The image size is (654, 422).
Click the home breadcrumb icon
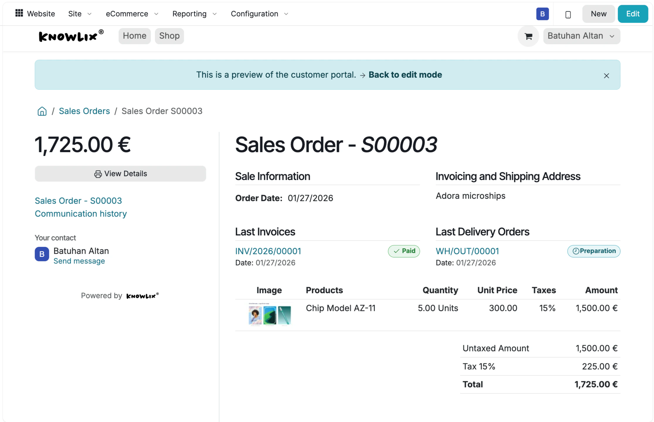pos(42,111)
